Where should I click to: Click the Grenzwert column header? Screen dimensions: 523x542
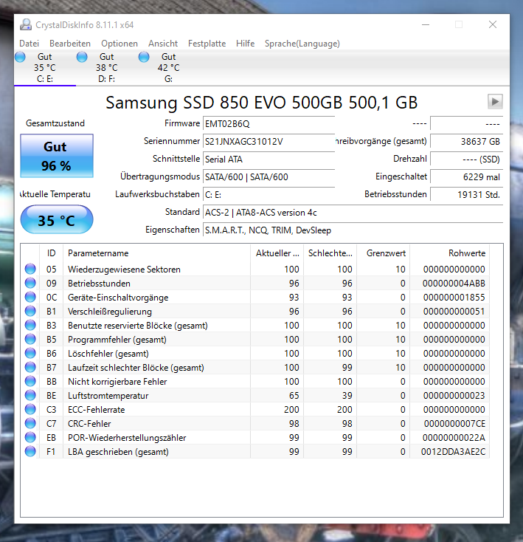point(384,253)
